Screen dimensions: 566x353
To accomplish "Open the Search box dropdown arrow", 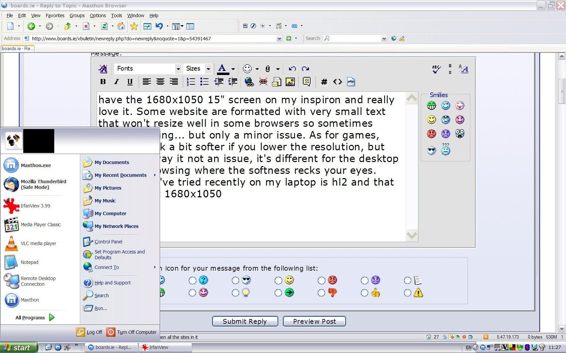I will (384, 39).
